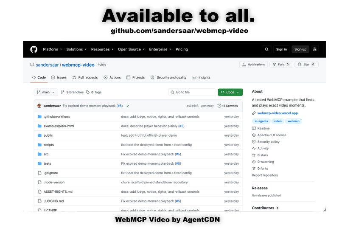Click the Security policy shield icon
Image resolution: width=342 pixels, height=228 pixels.
254,142
